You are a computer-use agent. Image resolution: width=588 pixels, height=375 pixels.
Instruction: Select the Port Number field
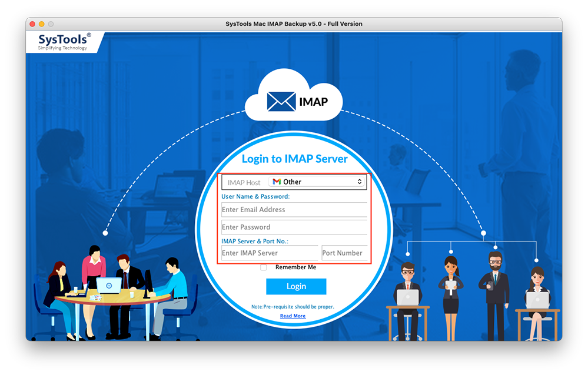(x=344, y=253)
